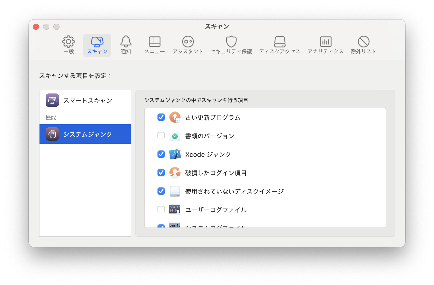This screenshot has width=434, height=285.
Task: Disable the 破損したログイン項目 checkbox
Action: point(161,173)
